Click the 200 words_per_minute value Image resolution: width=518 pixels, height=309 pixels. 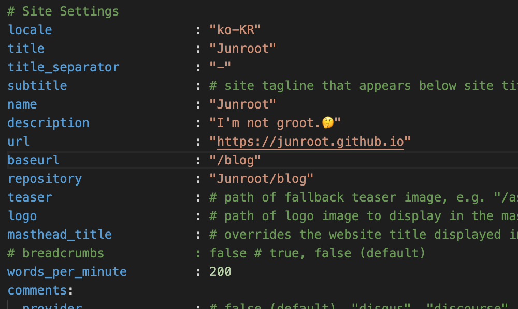[221, 272]
